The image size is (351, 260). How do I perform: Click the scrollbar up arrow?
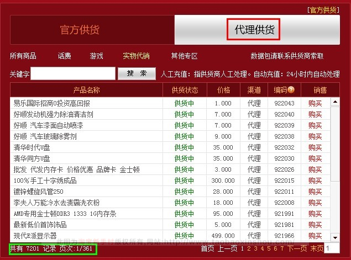[335, 102]
